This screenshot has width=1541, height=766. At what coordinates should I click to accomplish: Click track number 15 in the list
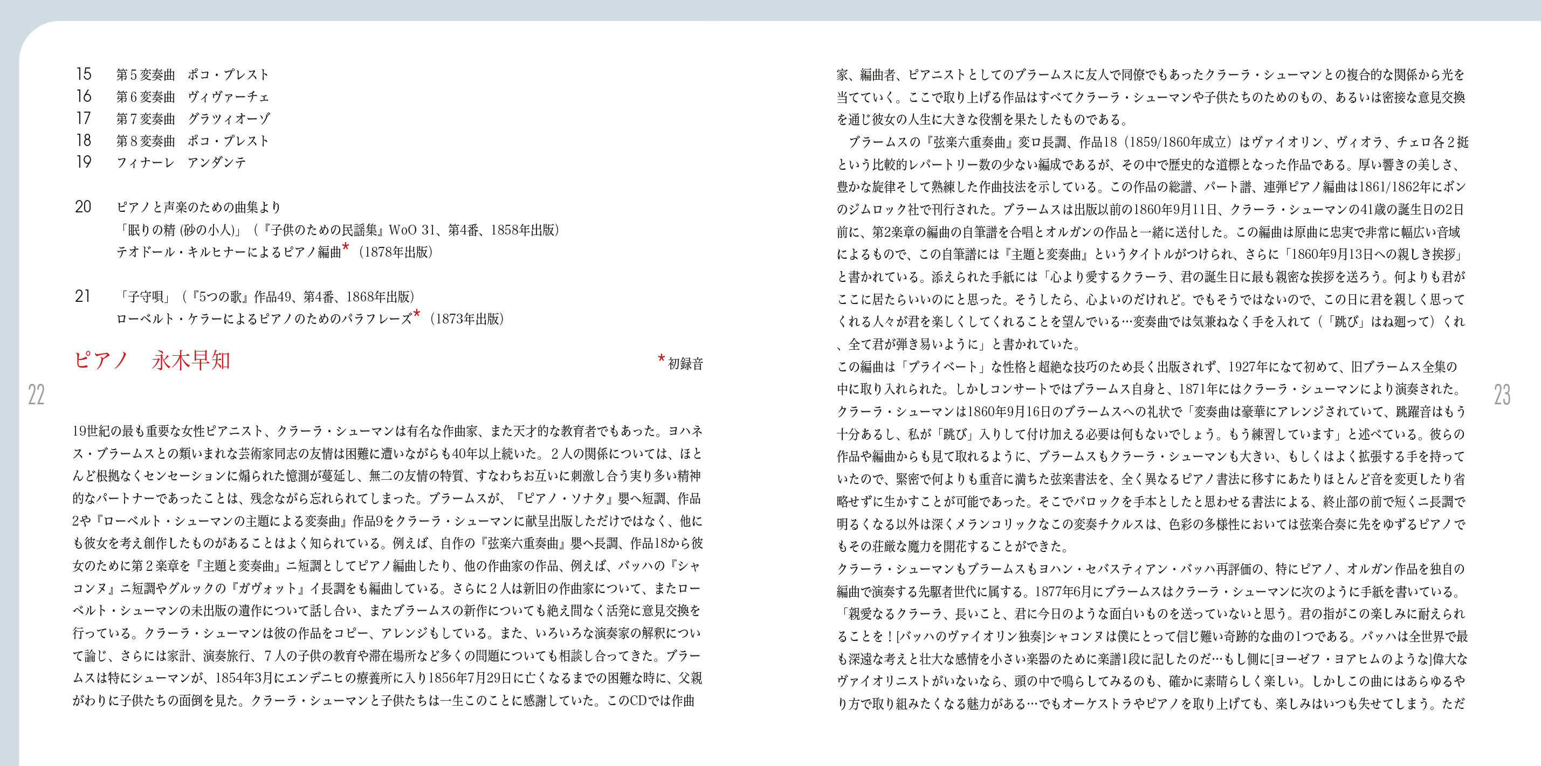coord(83,73)
